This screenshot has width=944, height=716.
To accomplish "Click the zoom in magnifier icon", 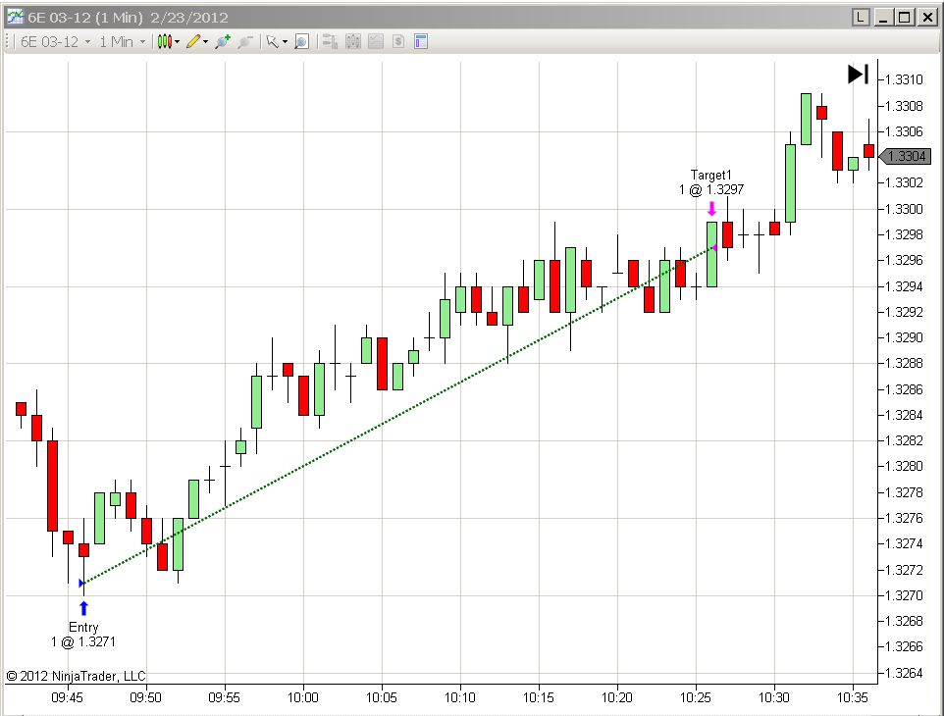I will click(x=223, y=41).
